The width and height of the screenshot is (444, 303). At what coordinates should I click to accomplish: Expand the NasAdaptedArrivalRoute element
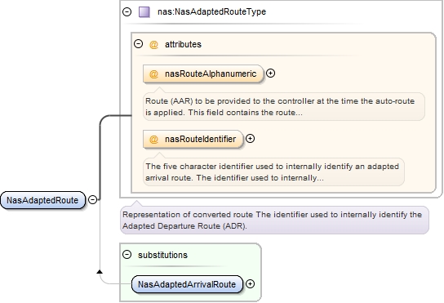click(x=250, y=283)
